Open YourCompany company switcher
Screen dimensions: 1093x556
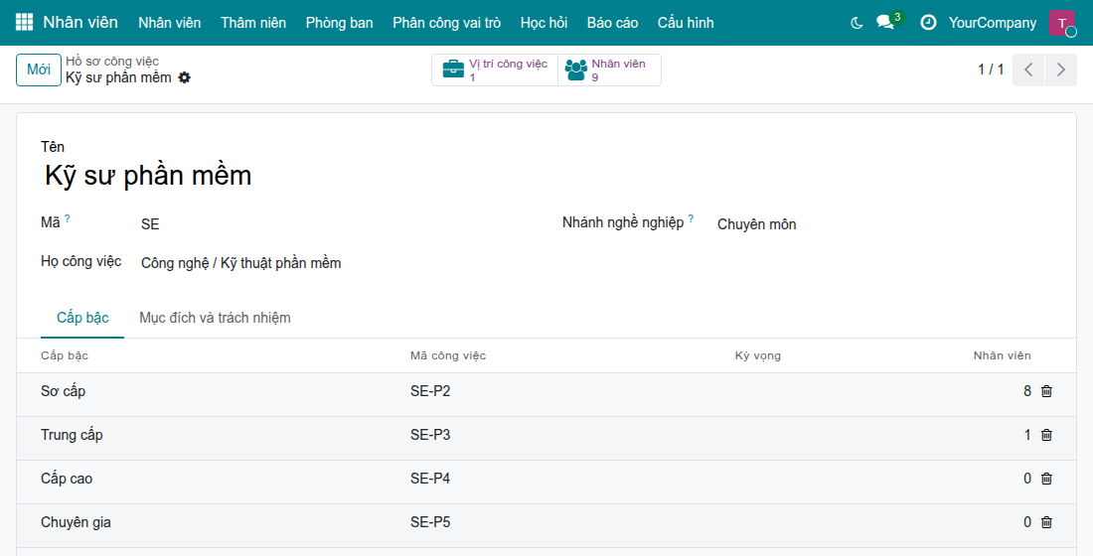pos(992,23)
